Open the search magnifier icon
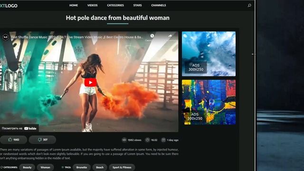The image size is (304, 171). (x=249, y=5)
